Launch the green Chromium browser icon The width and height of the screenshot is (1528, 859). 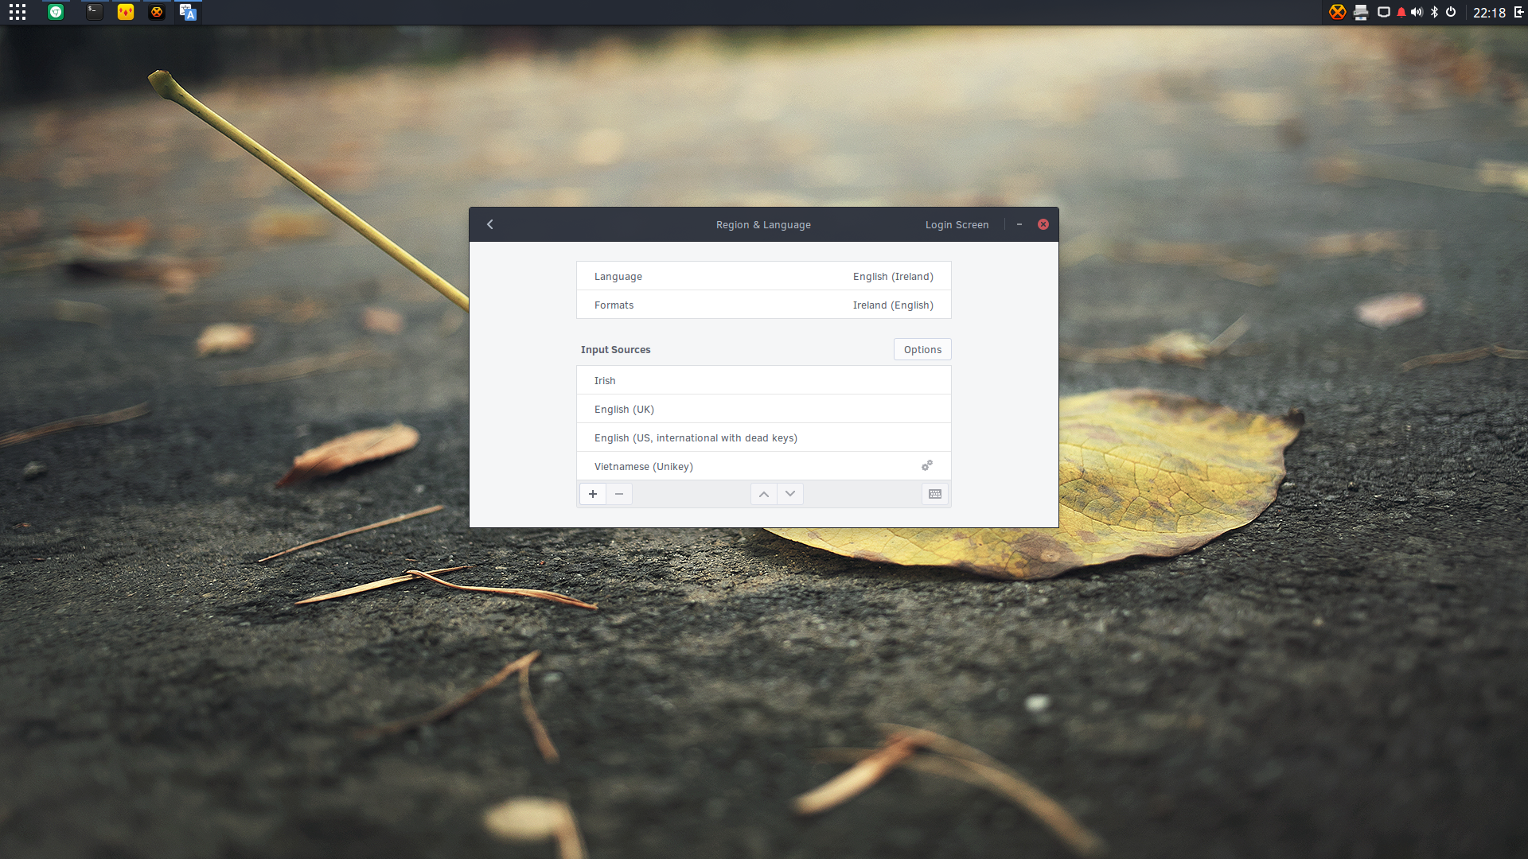click(56, 12)
